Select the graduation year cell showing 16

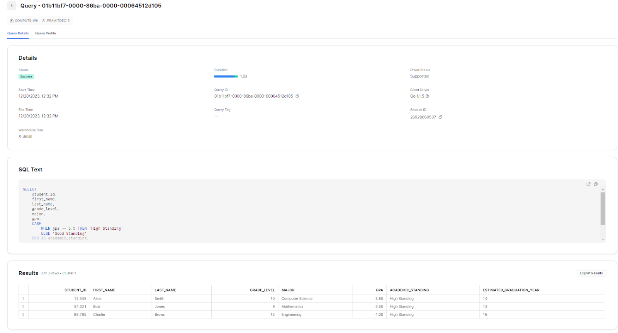coord(542,314)
